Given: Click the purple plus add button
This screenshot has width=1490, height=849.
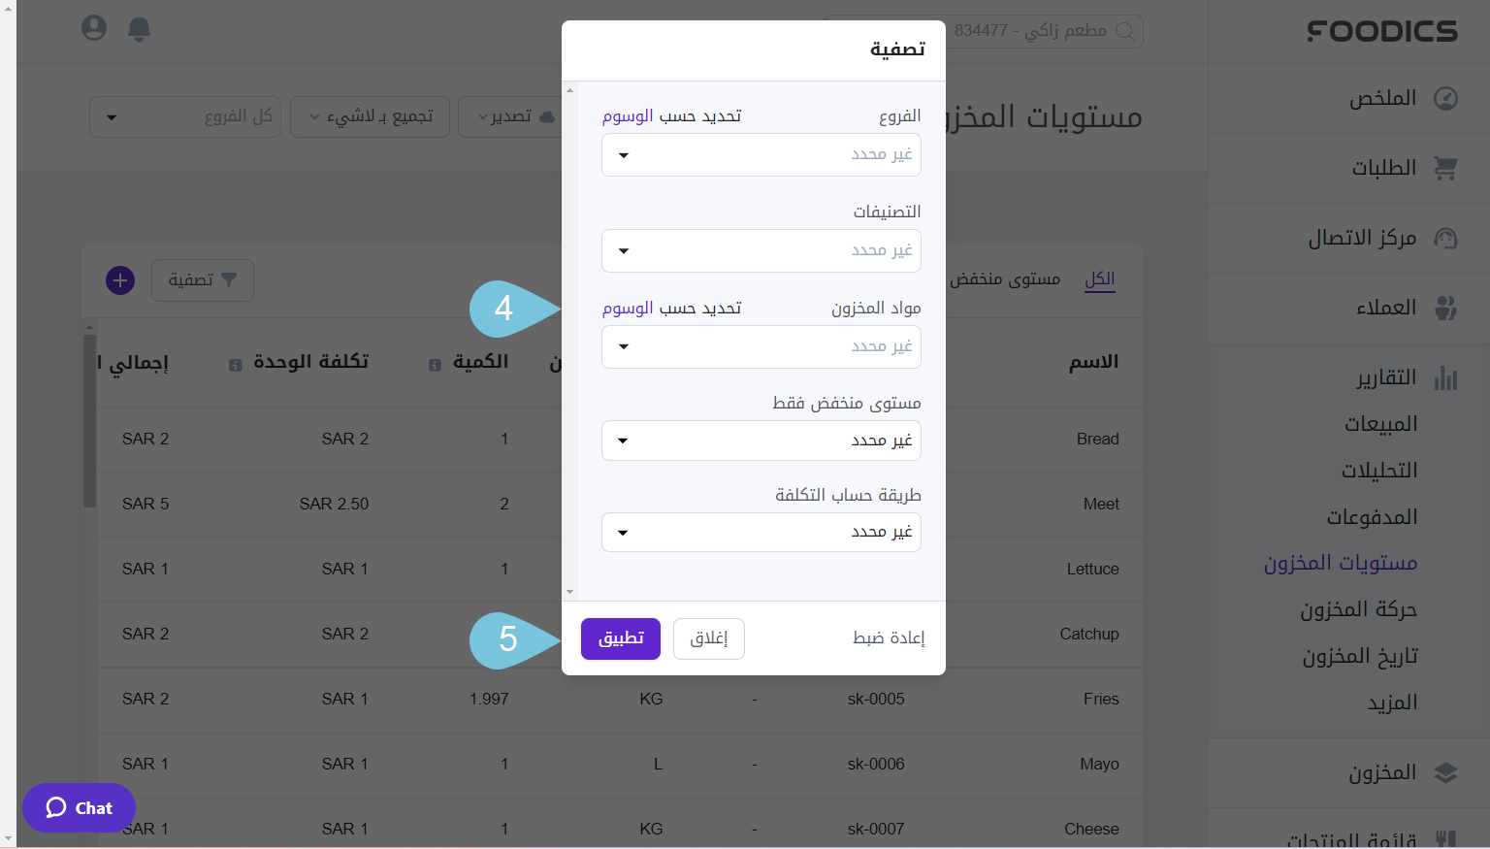Looking at the screenshot, I should click(x=120, y=280).
